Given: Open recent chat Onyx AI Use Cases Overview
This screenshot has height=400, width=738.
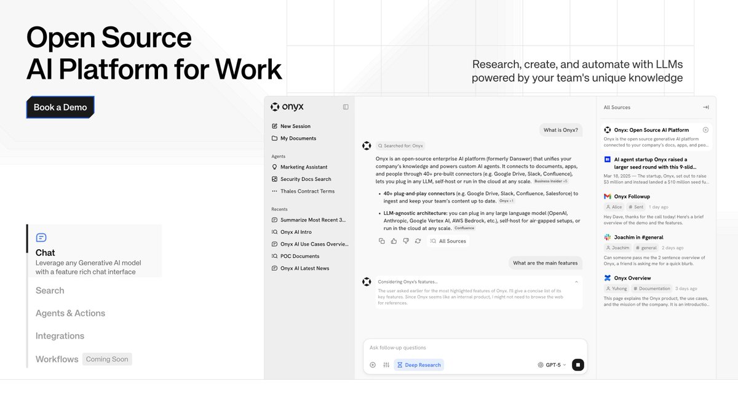Looking at the screenshot, I should [310, 244].
